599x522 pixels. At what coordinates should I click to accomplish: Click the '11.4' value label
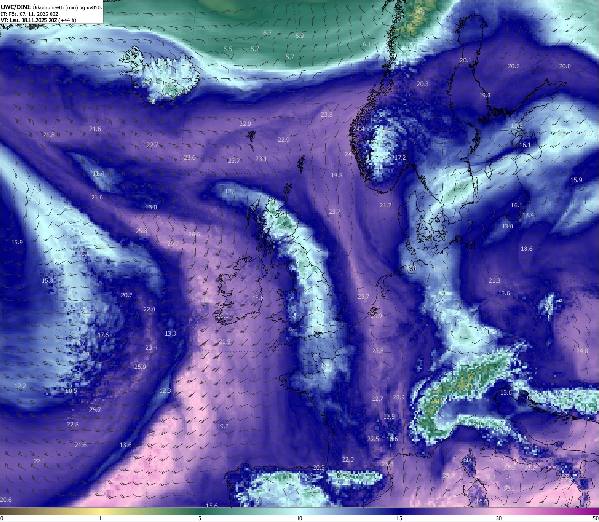coord(98,174)
